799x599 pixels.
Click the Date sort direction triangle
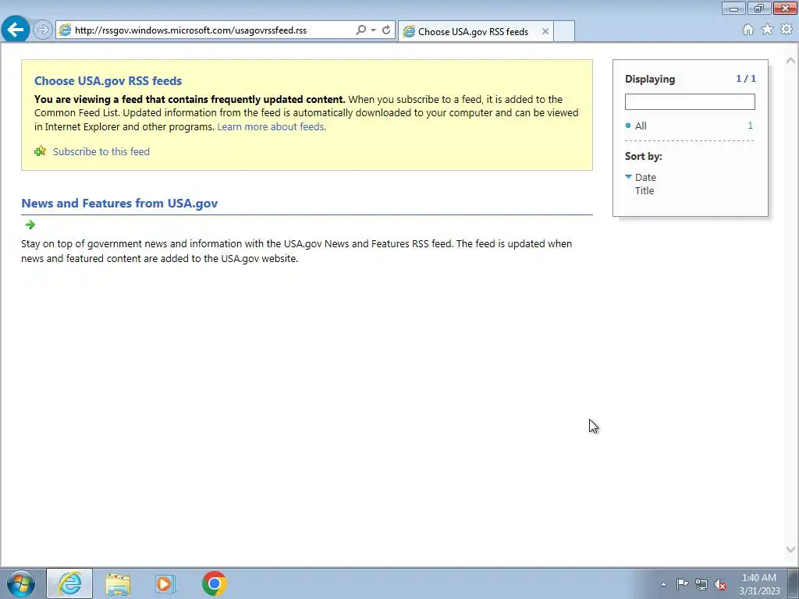click(628, 177)
